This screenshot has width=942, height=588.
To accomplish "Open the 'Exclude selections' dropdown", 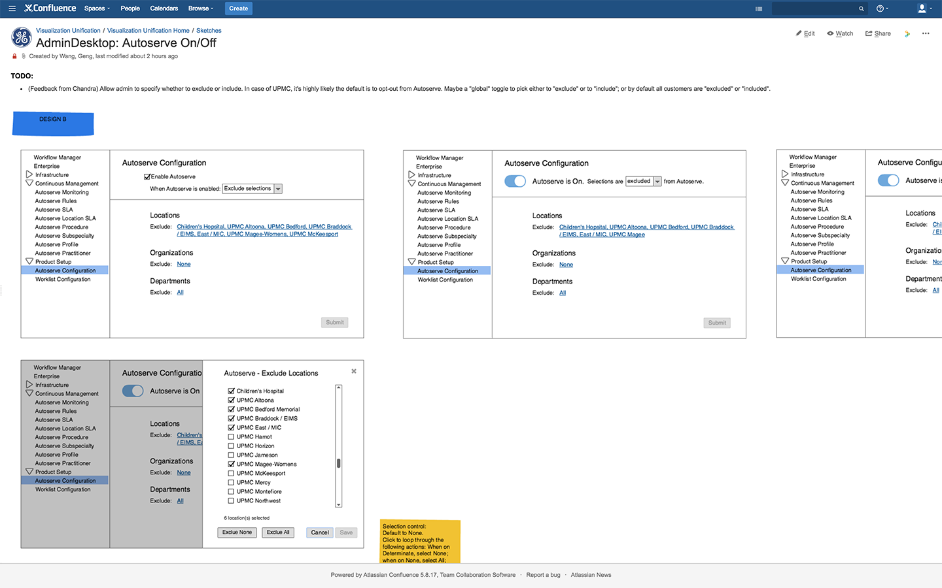I will (253, 188).
